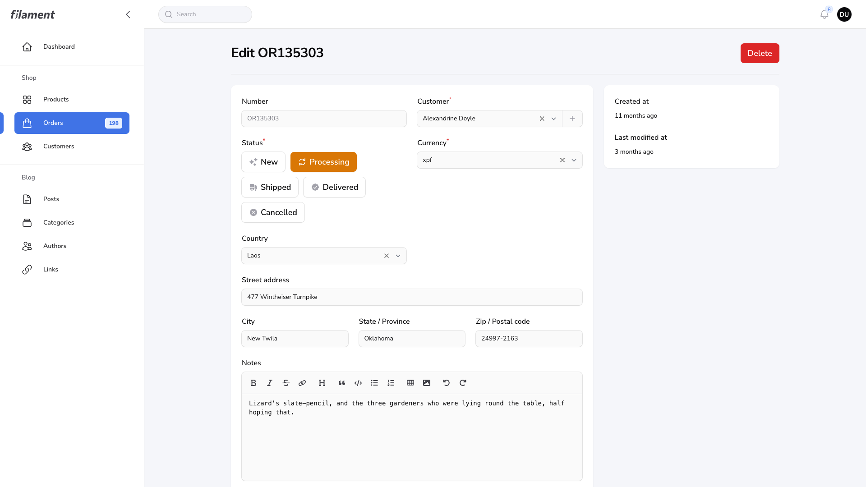
Task: Open the Customers sidebar item
Action: [59, 146]
